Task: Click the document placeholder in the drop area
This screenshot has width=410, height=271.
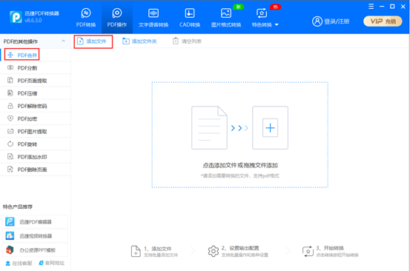Action: [x=209, y=127]
